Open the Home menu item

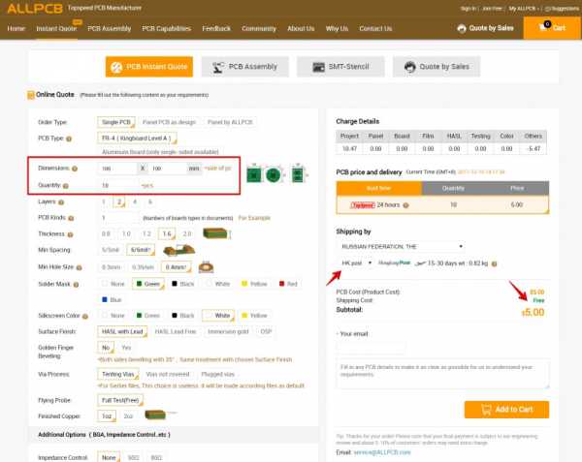(16, 28)
